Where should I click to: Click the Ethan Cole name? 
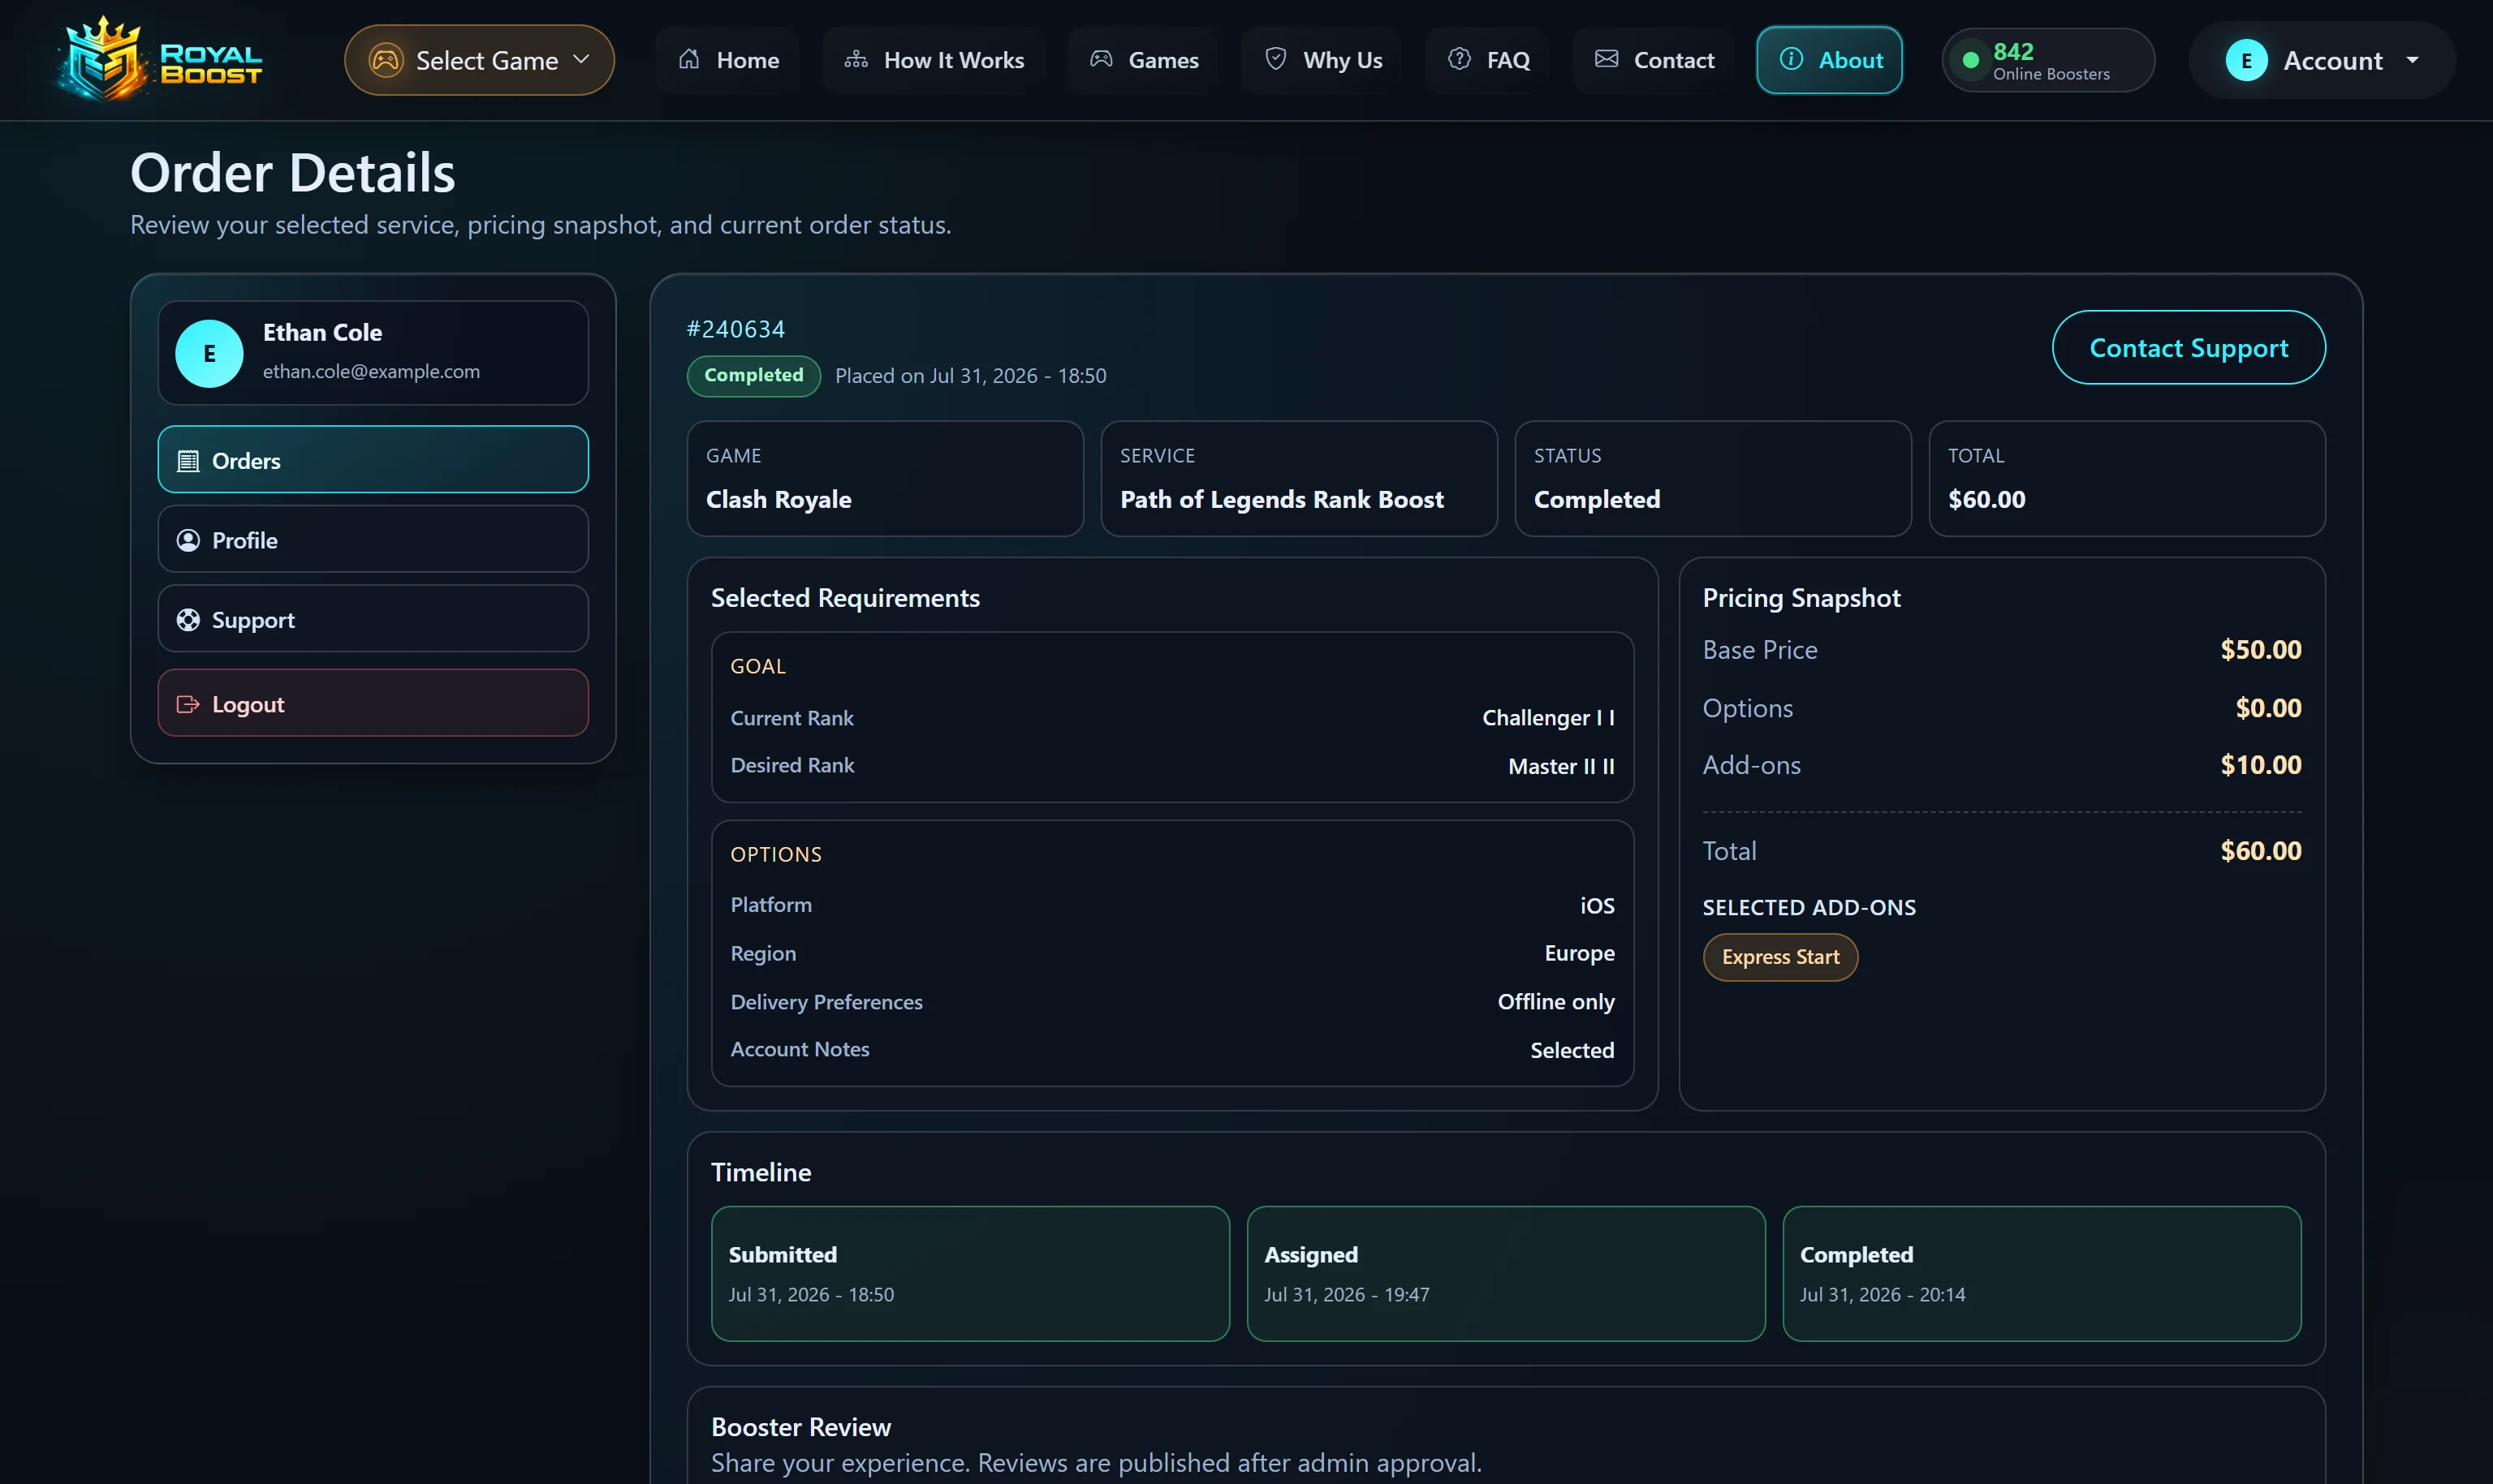(322, 332)
